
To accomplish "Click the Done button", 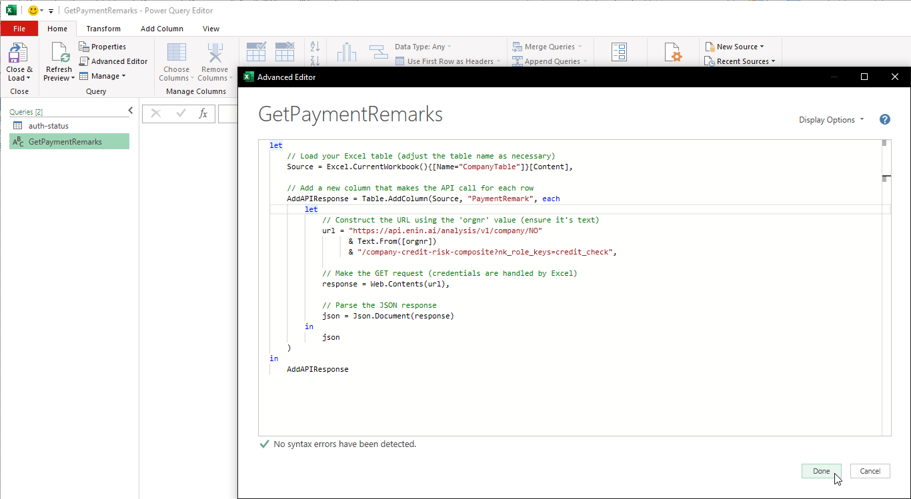I will coord(822,471).
